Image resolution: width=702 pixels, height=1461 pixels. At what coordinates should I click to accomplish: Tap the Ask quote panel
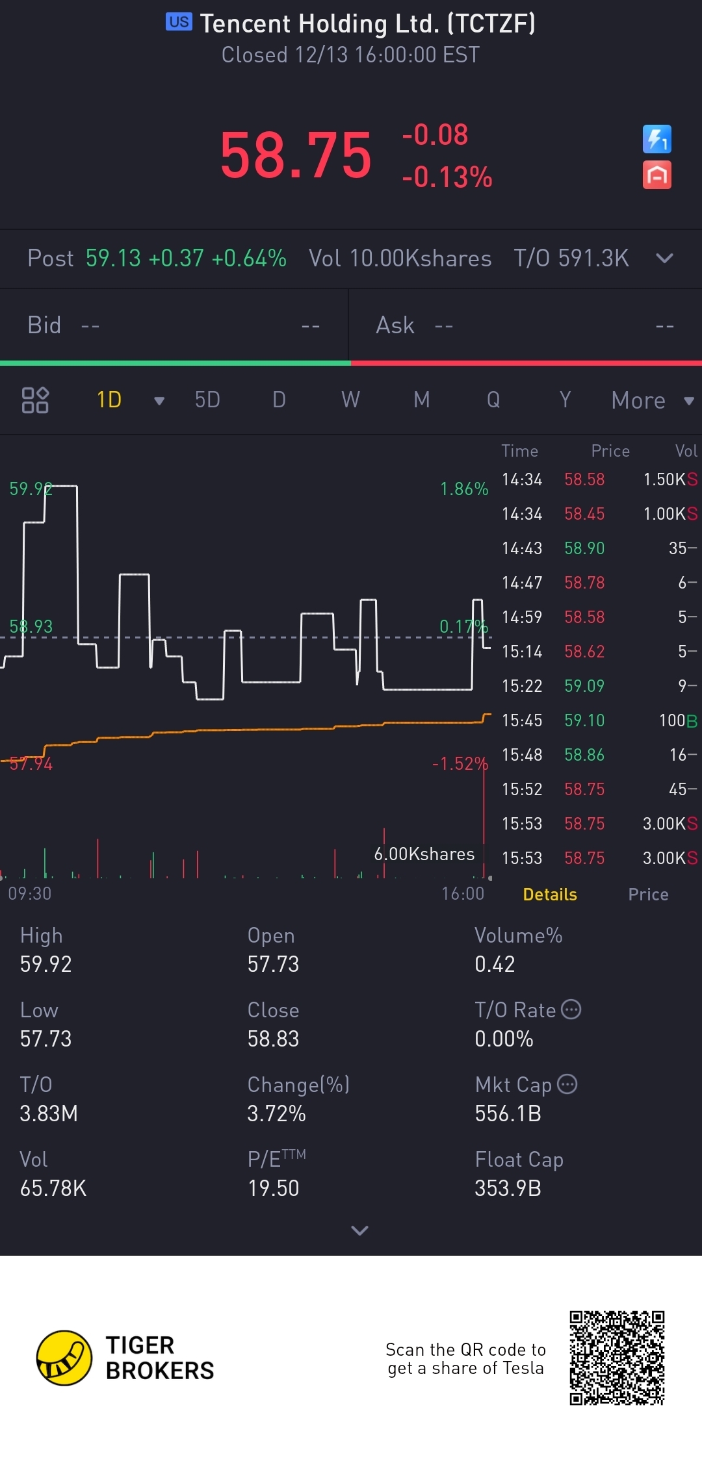pos(526,325)
